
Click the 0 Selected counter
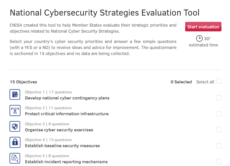point(181,82)
